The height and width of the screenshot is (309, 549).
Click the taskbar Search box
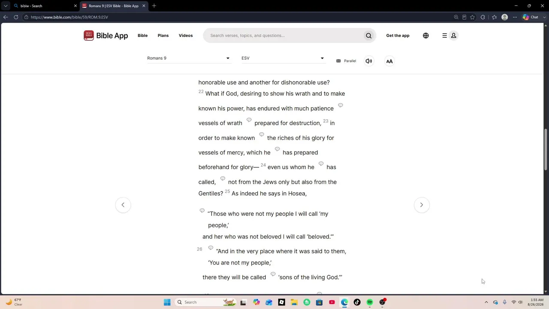coord(206,302)
